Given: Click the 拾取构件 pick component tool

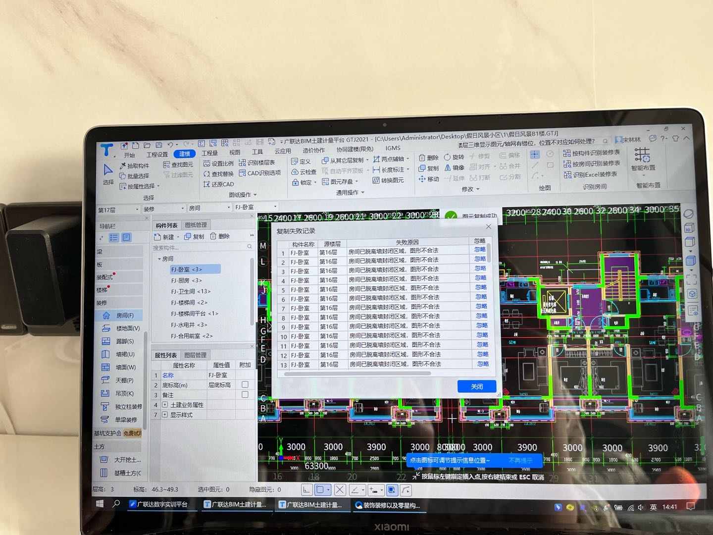Looking at the screenshot, I should click(134, 166).
